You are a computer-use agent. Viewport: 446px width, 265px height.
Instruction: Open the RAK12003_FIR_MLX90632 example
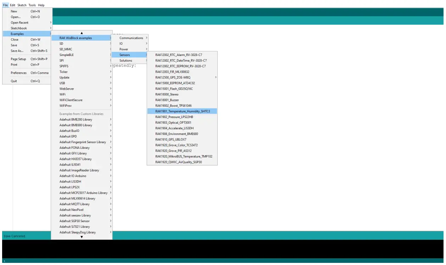pyautogui.click(x=182, y=72)
